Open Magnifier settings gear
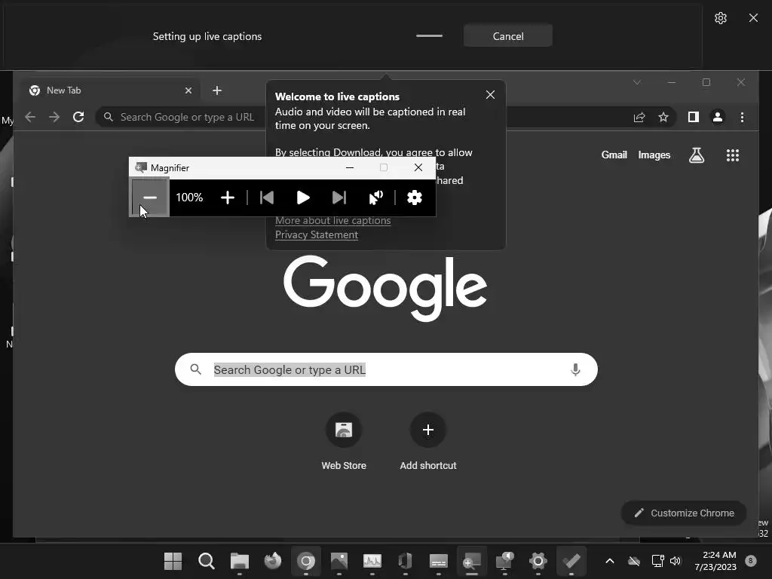The image size is (772, 579). point(415,198)
